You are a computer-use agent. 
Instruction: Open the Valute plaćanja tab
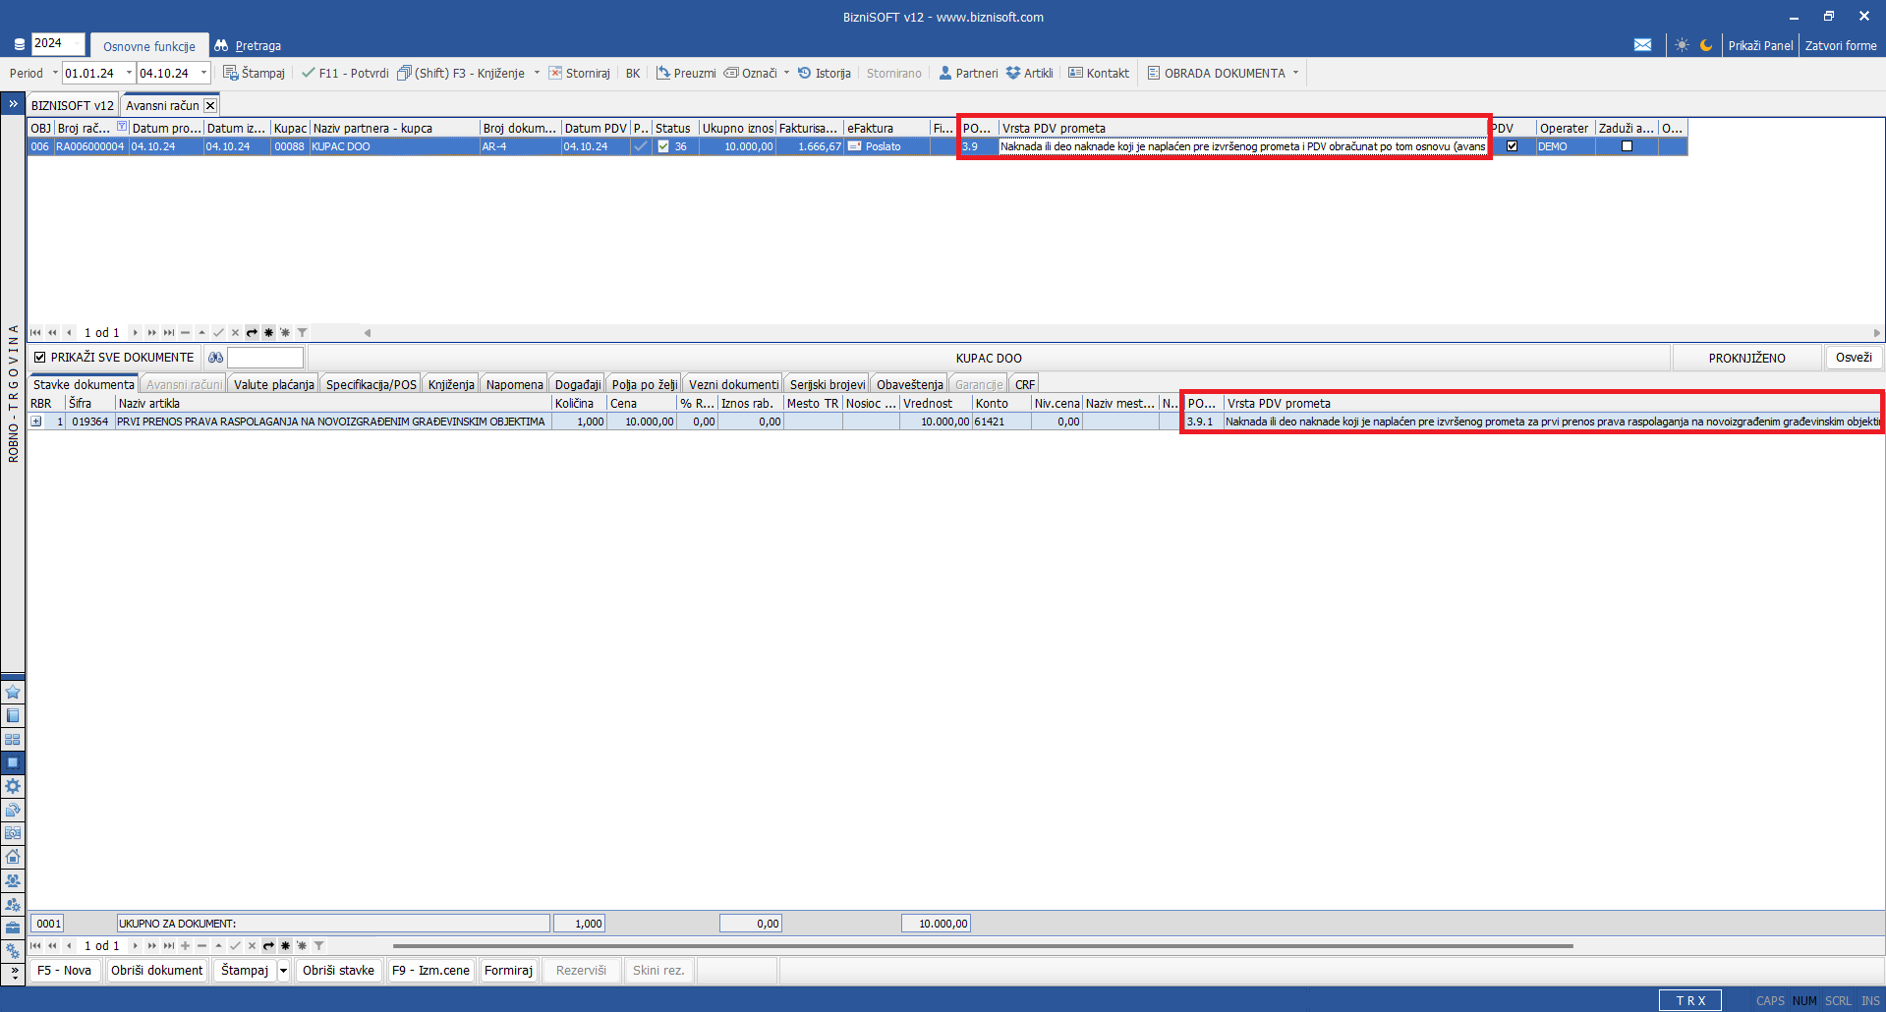point(273,384)
